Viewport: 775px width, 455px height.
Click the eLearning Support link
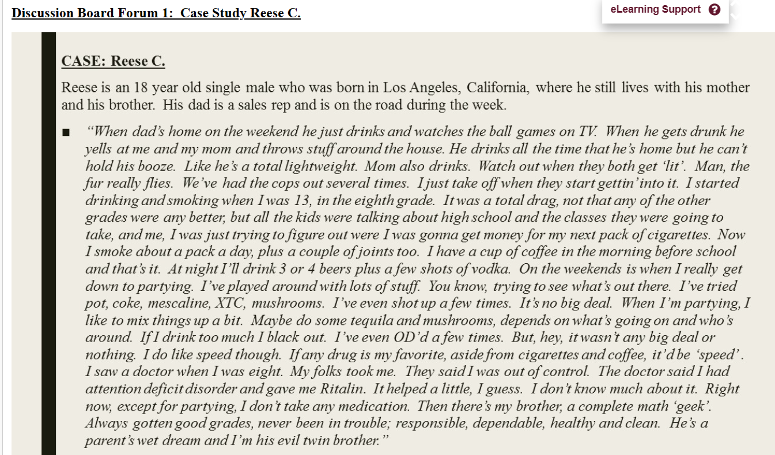(x=654, y=9)
